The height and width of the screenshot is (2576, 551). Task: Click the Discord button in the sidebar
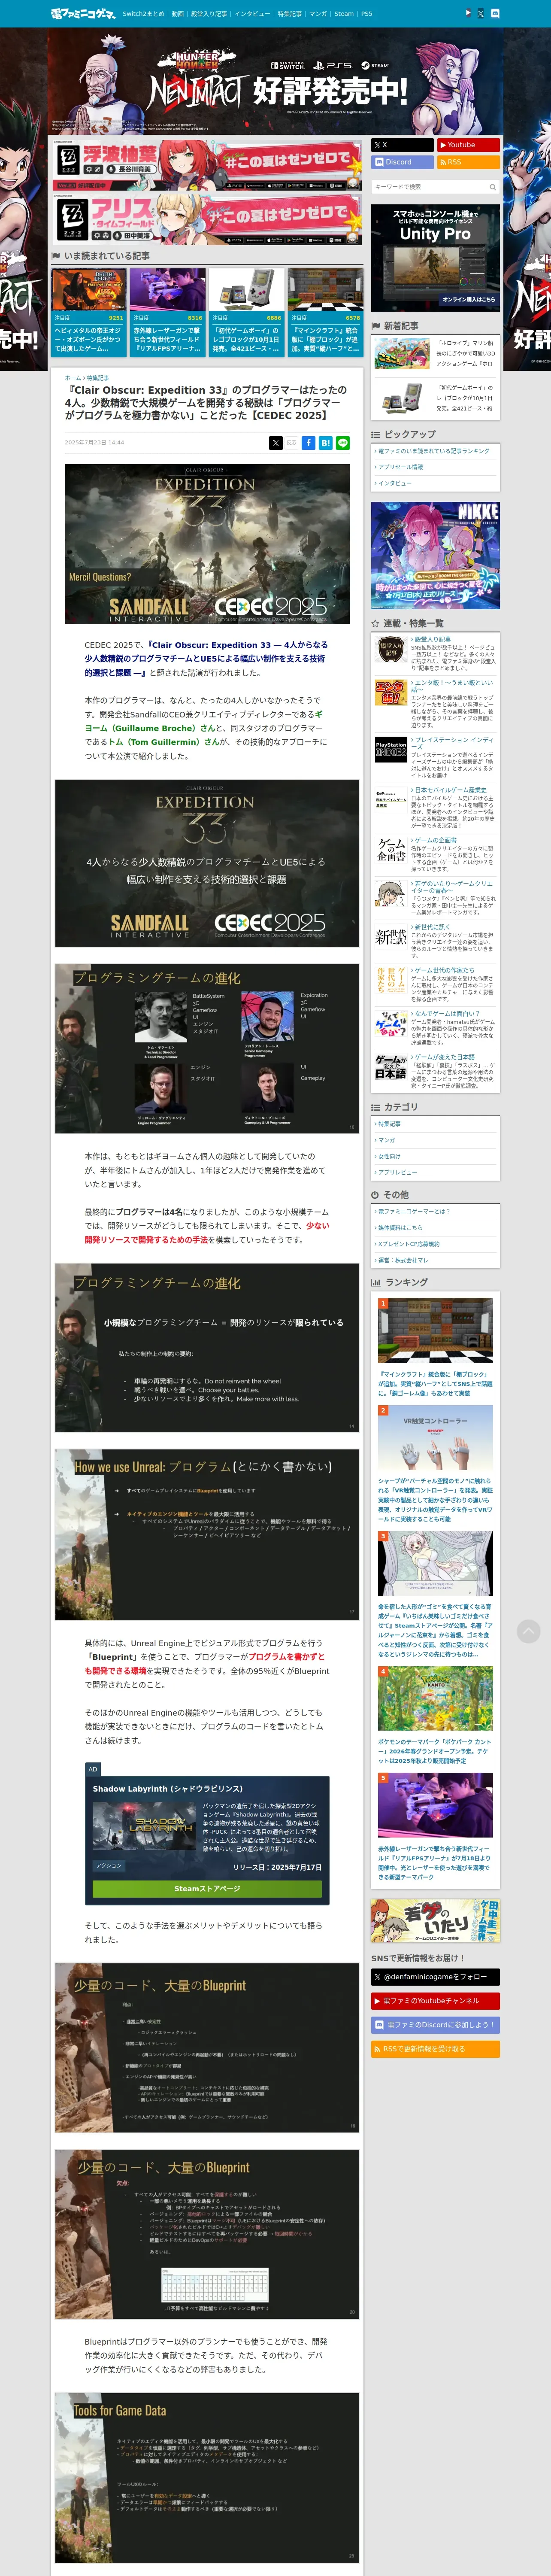(402, 162)
